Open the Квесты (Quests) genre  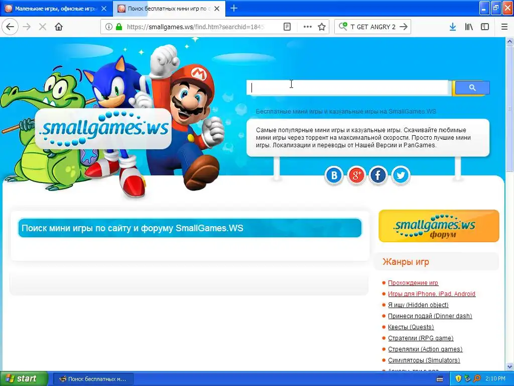click(411, 327)
